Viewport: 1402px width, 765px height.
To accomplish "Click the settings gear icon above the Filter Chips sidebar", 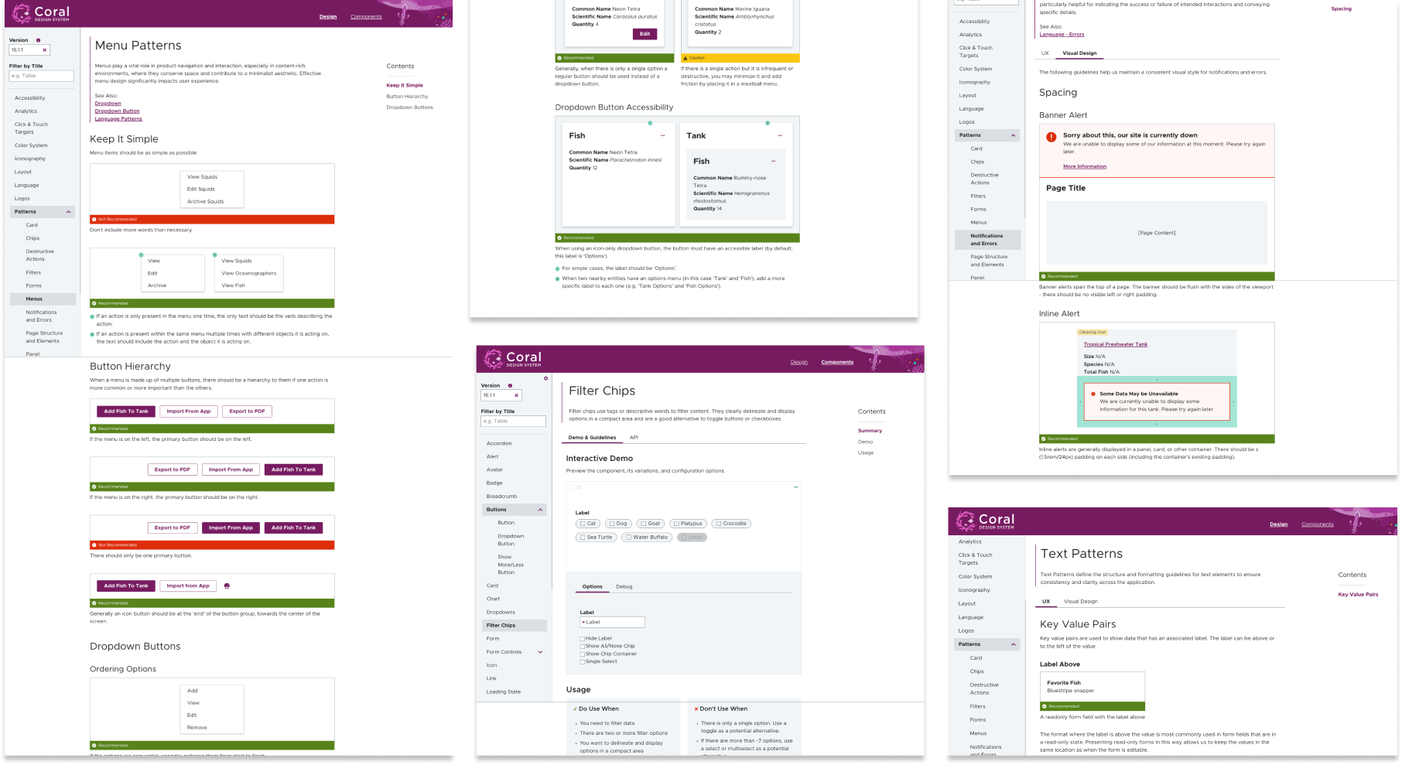I will pyautogui.click(x=545, y=378).
